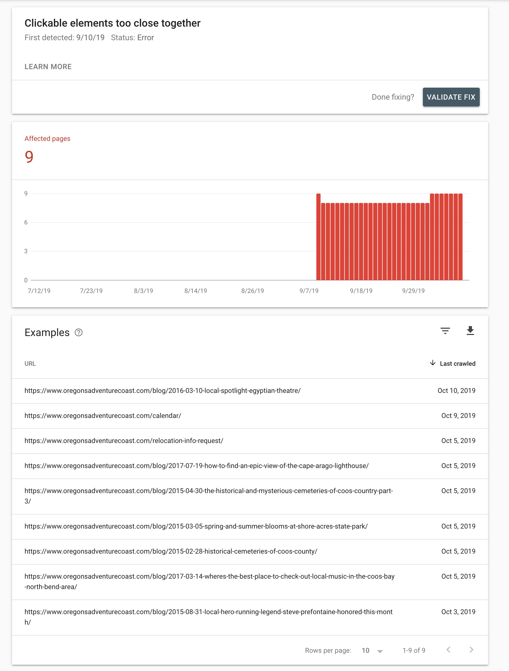This screenshot has width=509, height=671.
Task: Open the filter rows icon
Action: (x=445, y=331)
